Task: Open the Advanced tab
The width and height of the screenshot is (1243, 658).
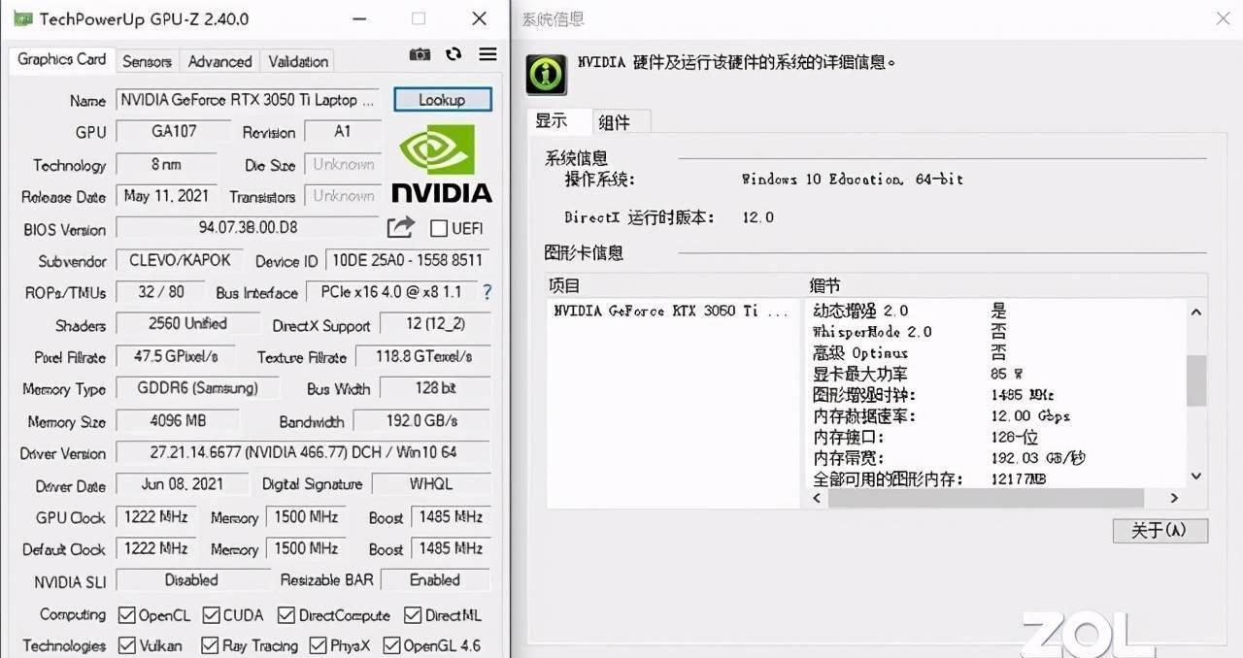Action: coord(219,61)
